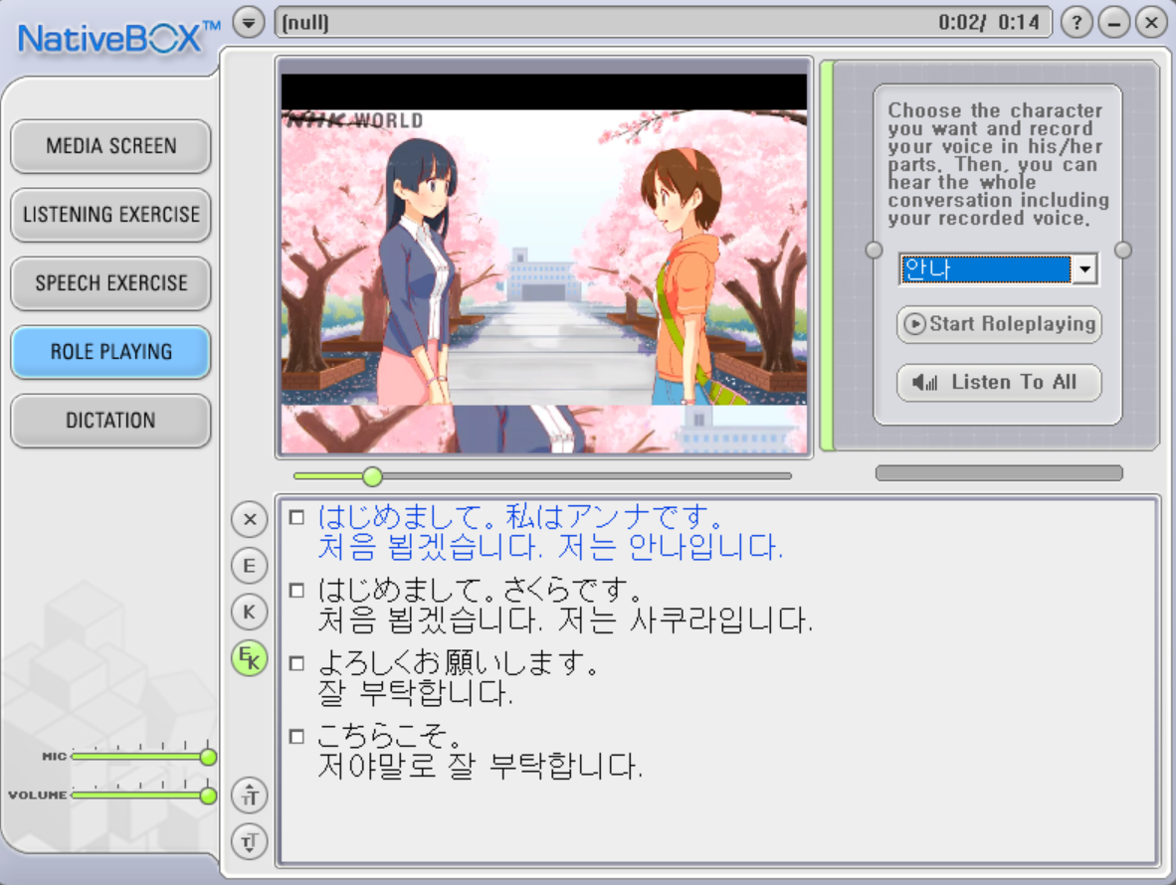Screen dimensions: 1176x885
Task: Select Korean line 저는 사쿠라입니다.
Action: 686,620
